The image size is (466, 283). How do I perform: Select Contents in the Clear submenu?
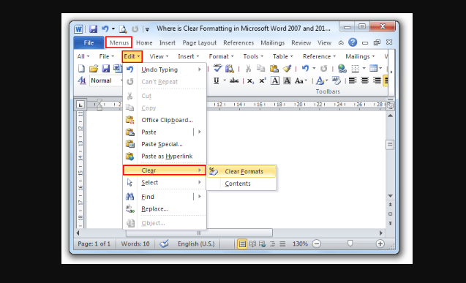[242, 184]
